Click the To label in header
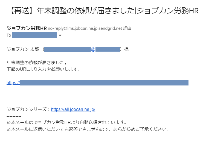Image resolution: width=206 pixels, height=142 pixels. click(9, 35)
